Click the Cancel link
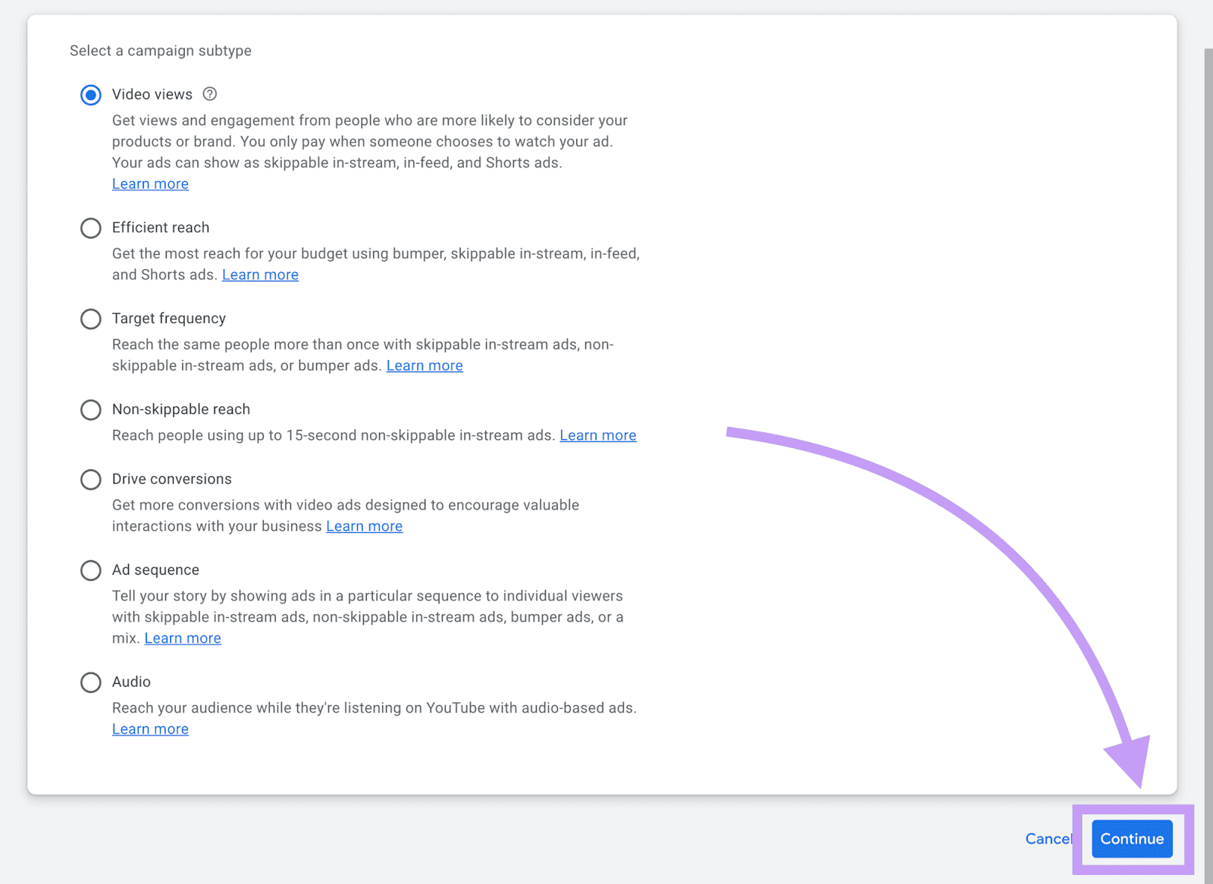This screenshot has height=884, width=1213. pyautogui.click(x=1049, y=839)
